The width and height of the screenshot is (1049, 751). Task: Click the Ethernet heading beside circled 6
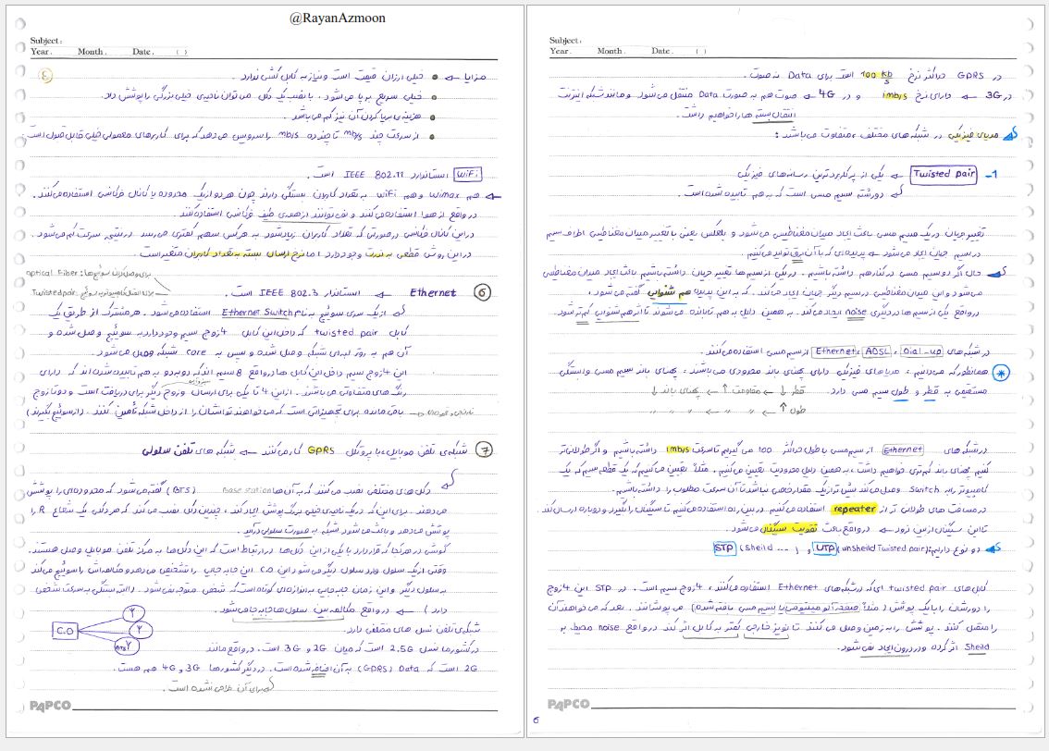(433, 293)
